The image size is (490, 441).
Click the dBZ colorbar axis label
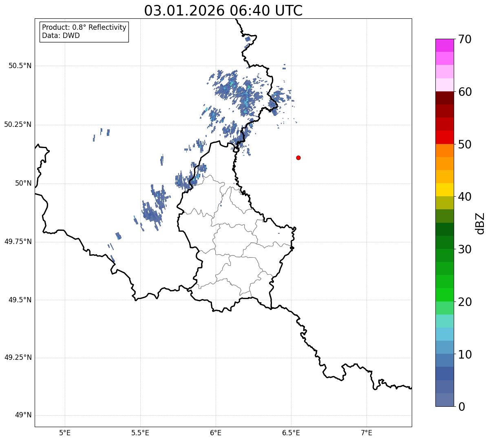pos(481,223)
